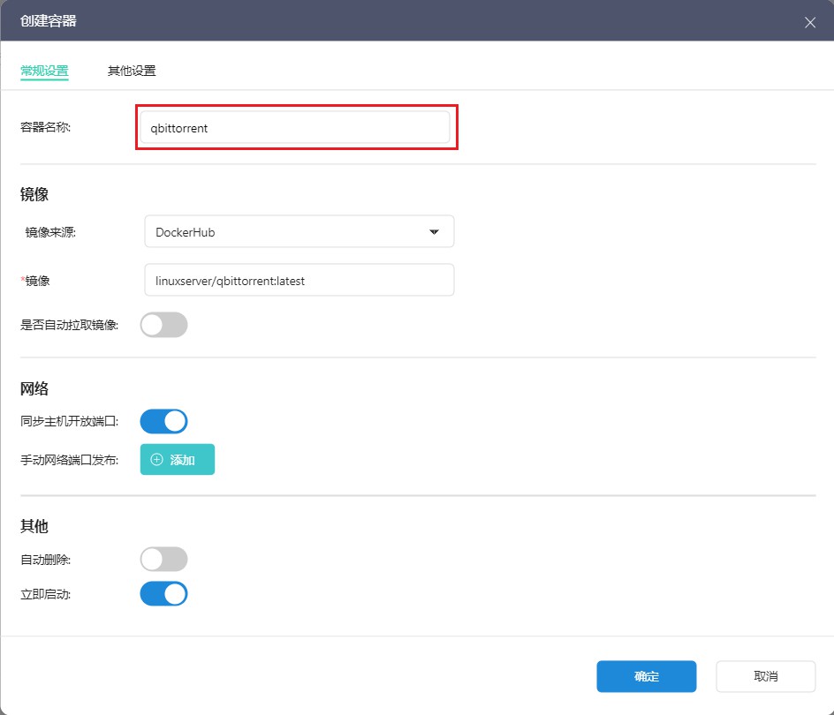This screenshot has width=834, height=715.
Task: Click the 镜像来源 dropdown arrow
Action: 434,232
